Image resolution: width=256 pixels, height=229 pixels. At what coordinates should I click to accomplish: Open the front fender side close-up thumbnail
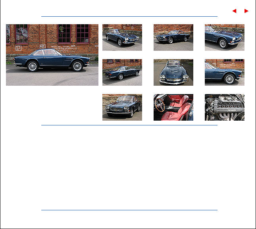pos(225,72)
